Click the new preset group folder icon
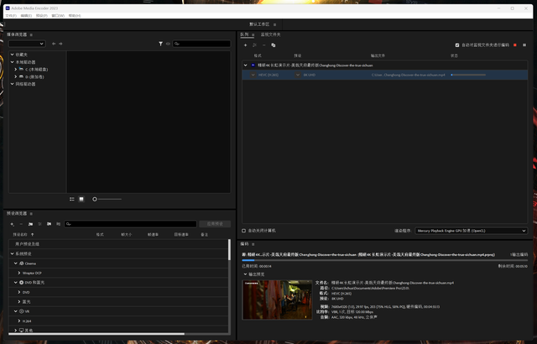 click(x=30, y=224)
